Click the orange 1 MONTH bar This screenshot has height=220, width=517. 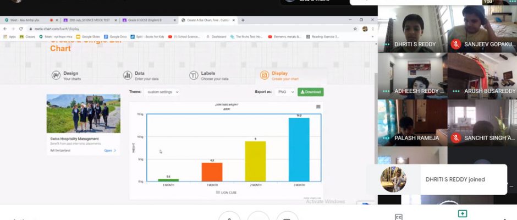point(212,172)
